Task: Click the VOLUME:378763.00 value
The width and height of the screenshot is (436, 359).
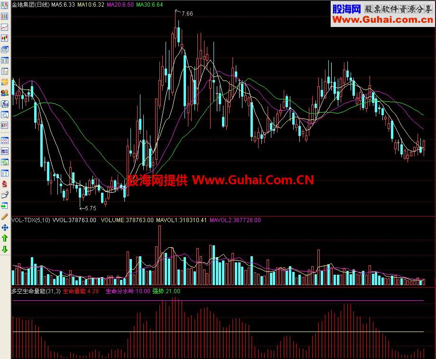Action: coord(127,220)
